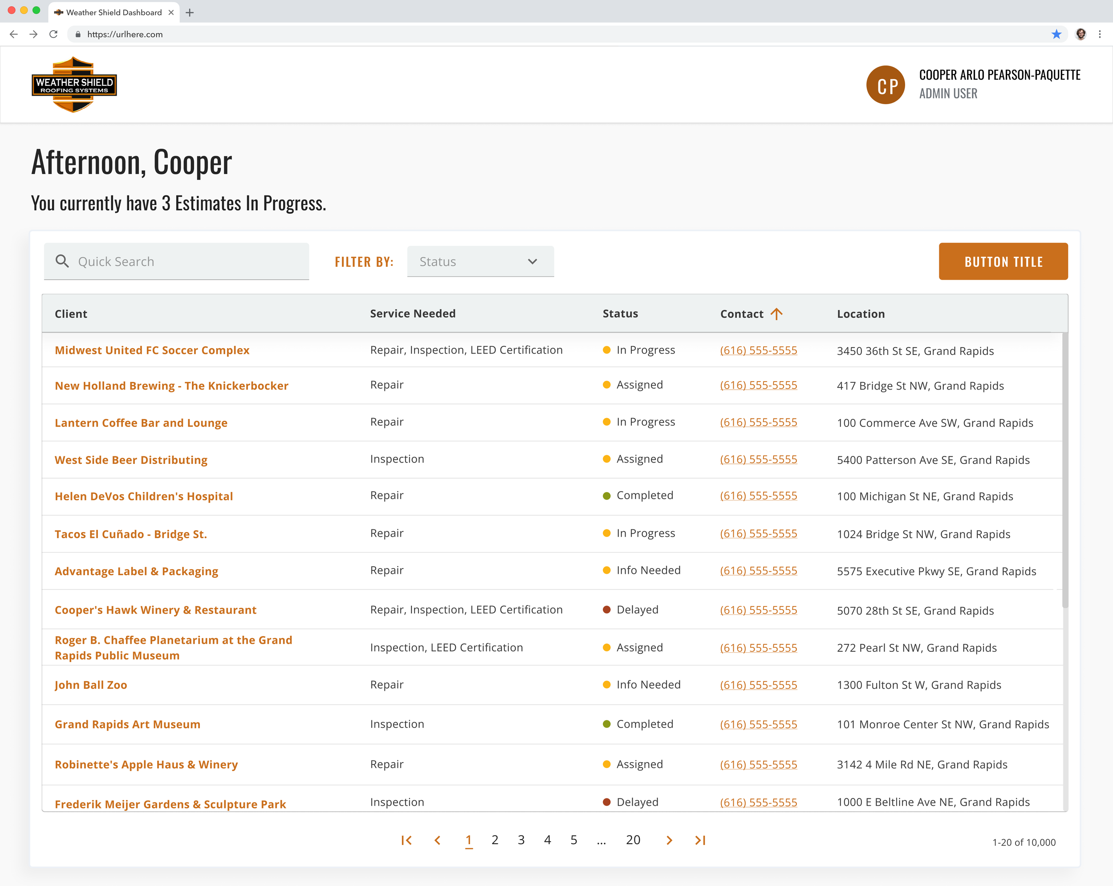Call Helen DeVos Children's Hospital phone number
1113x886 pixels.
pos(758,496)
